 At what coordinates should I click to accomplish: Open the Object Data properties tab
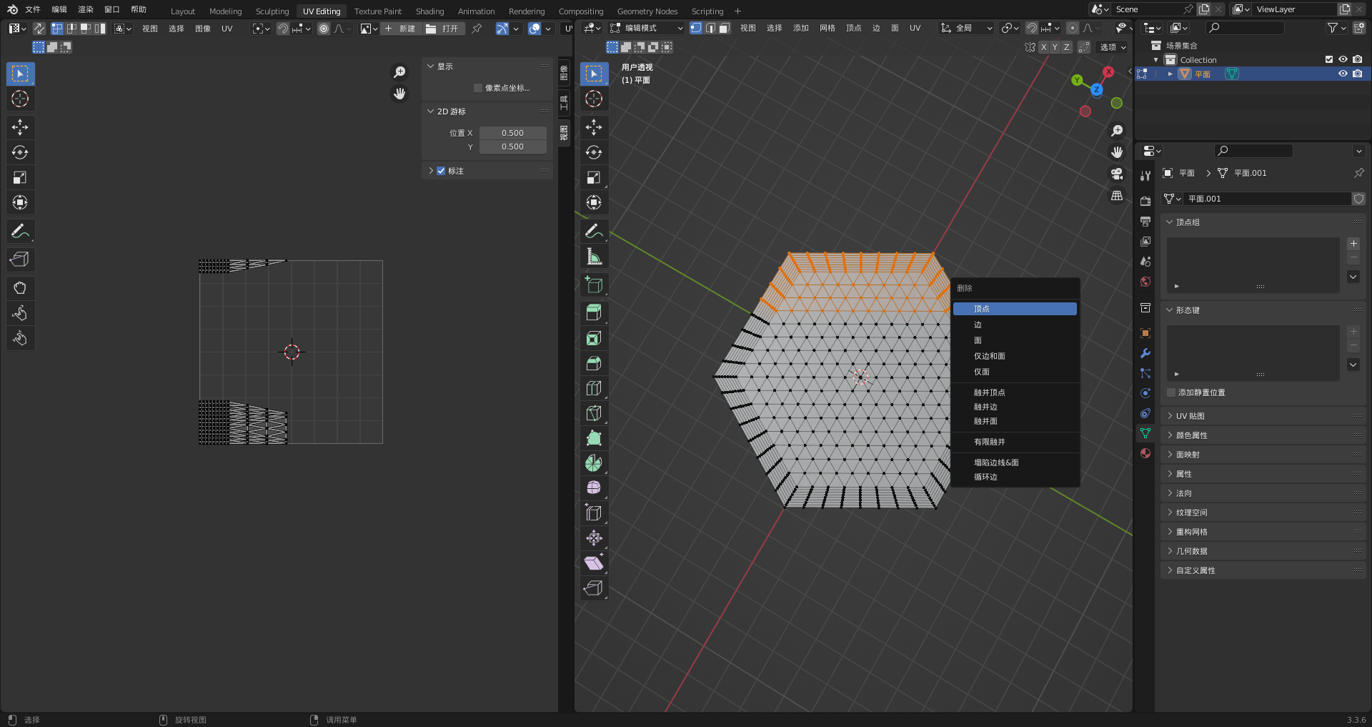[1145, 433]
